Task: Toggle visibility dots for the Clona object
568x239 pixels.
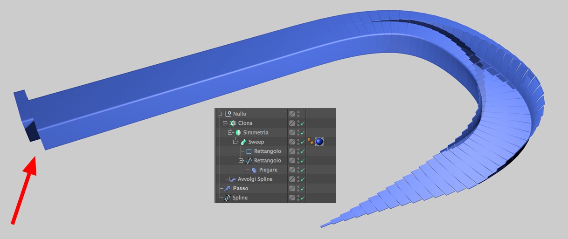Action: tap(298, 123)
